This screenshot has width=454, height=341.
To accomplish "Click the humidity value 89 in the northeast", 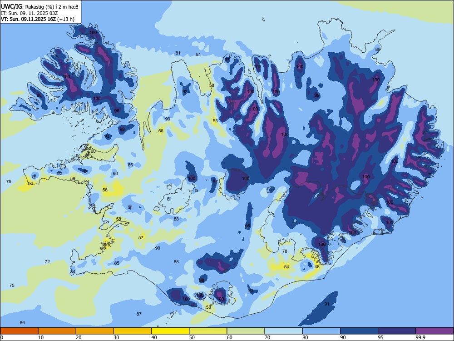I will click(x=378, y=49).
